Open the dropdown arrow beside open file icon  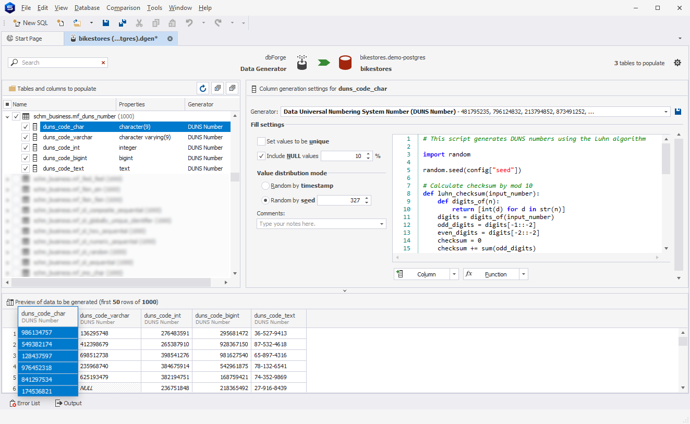point(91,23)
